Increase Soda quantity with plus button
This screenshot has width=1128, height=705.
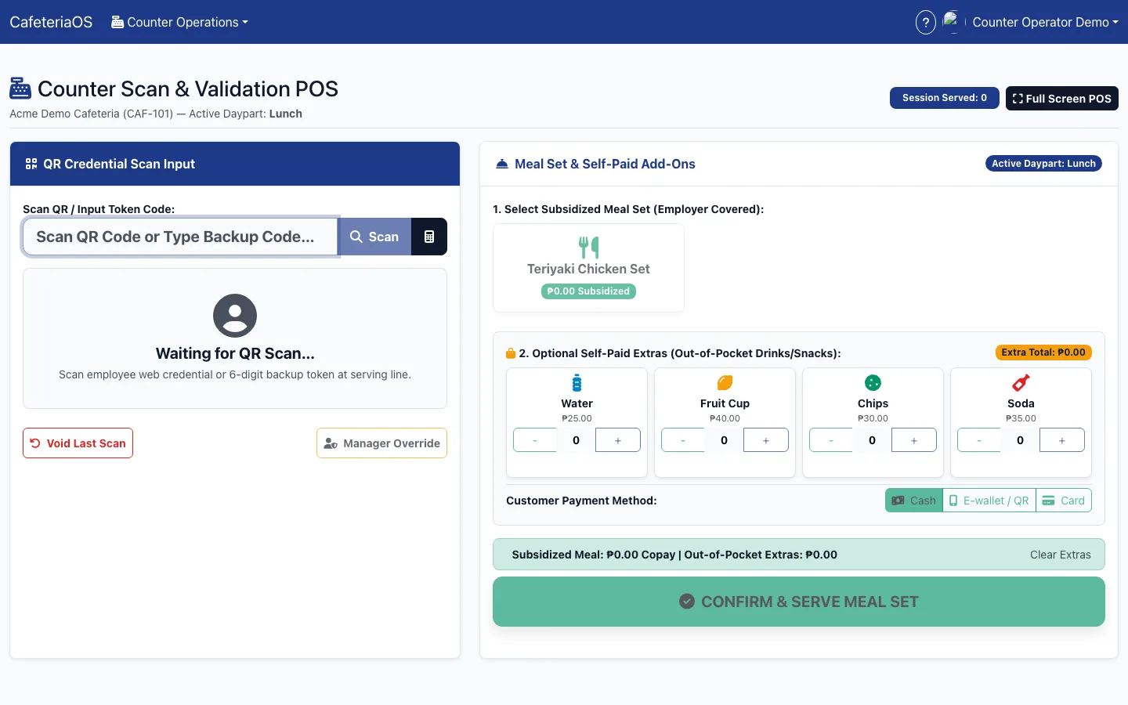1062,440
